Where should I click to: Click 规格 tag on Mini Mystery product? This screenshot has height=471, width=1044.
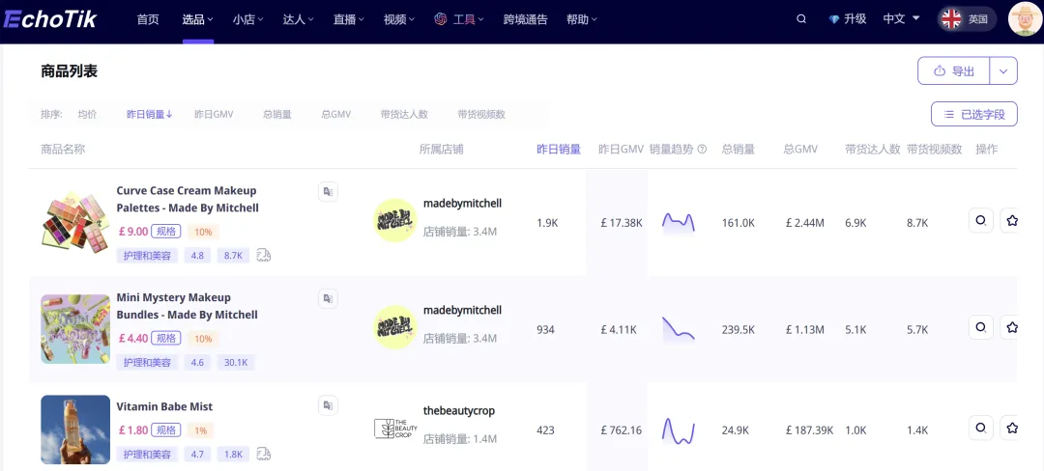pos(166,339)
